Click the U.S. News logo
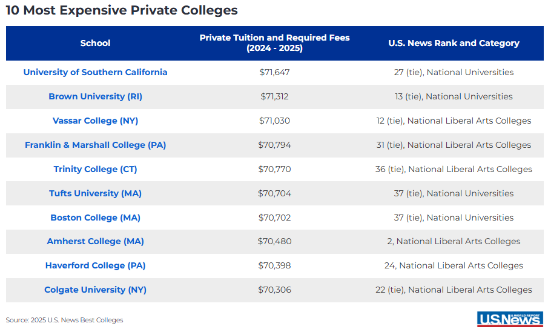The image size is (548, 329). click(x=509, y=319)
